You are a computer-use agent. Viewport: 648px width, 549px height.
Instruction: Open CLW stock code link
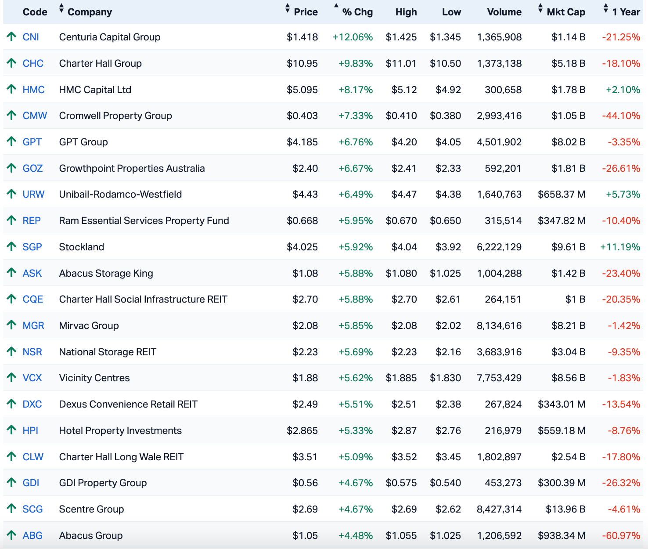(33, 457)
